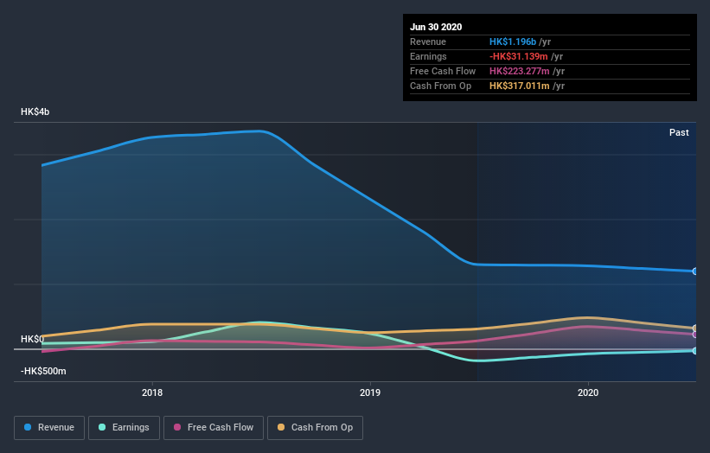The image size is (710, 453).
Task: Click the -HK$31.139m earnings value
Action: [519, 56]
